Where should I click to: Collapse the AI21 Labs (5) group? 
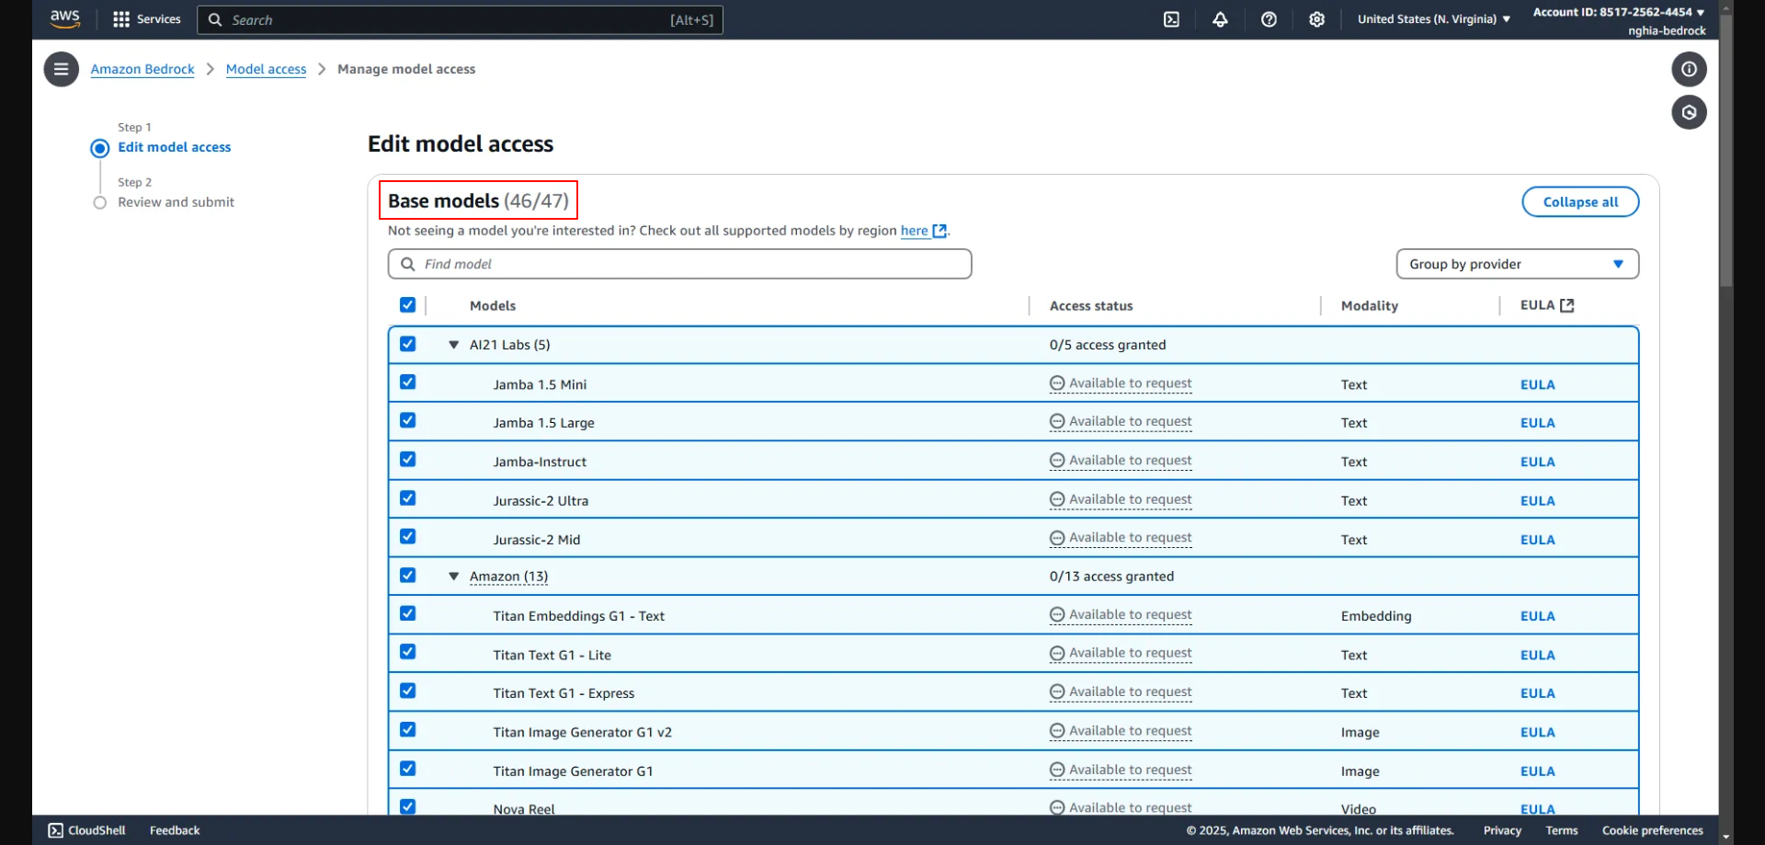453,345
